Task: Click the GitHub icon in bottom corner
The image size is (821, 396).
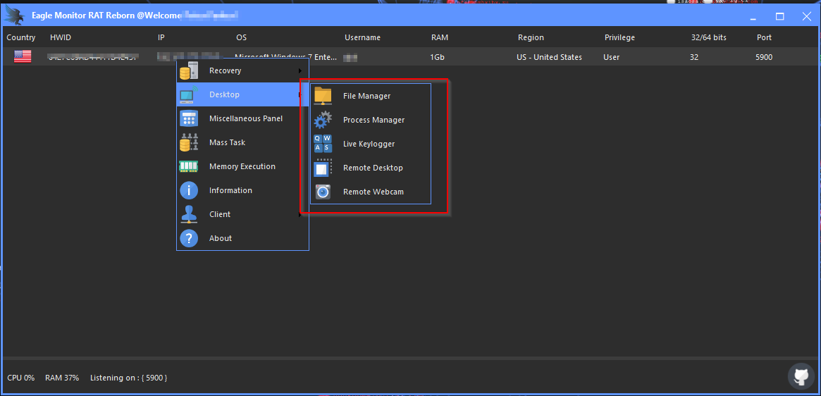Action: [x=801, y=376]
